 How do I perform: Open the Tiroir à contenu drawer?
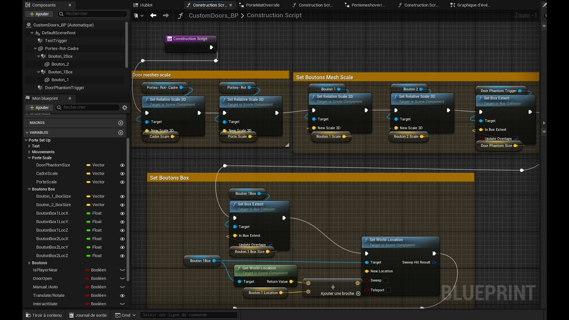[x=44, y=315]
